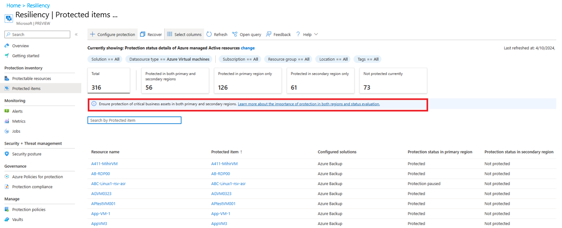Open the Learn more about protection link
Image resolution: width=562 pixels, height=228 pixels.
coord(309,104)
